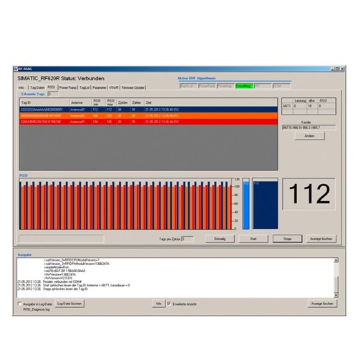Click the output log scroll-up arrow
Image resolution: width=358 pixels, height=358 pixels.
pyautogui.click(x=336, y=260)
